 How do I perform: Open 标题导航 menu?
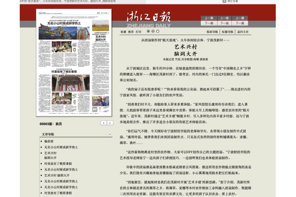[227, 31]
